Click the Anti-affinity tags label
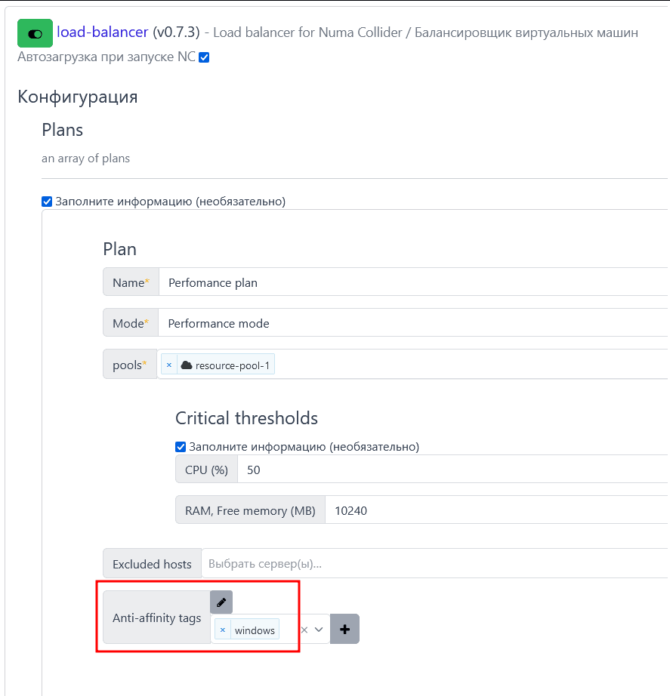 click(x=156, y=618)
